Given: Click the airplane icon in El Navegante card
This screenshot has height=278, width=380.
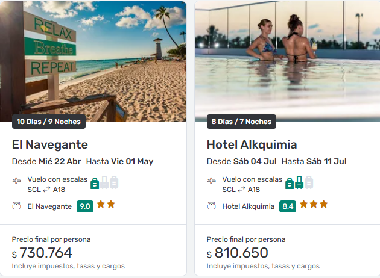Looking at the screenshot, I should [x=17, y=181].
